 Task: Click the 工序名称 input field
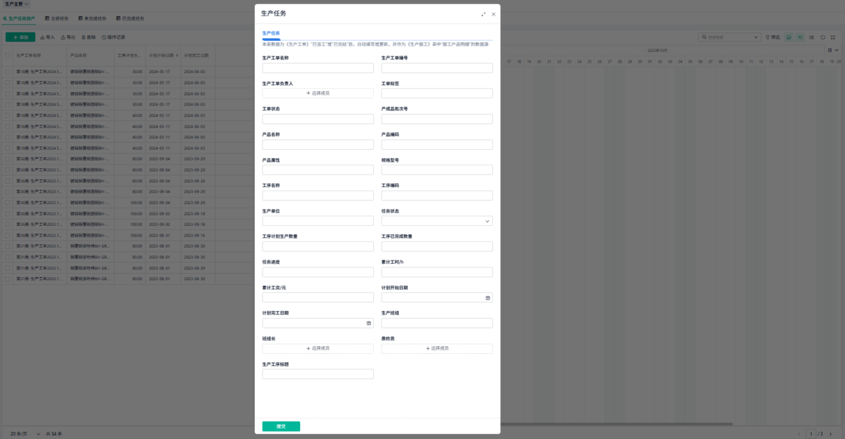[x=318, y=196]
